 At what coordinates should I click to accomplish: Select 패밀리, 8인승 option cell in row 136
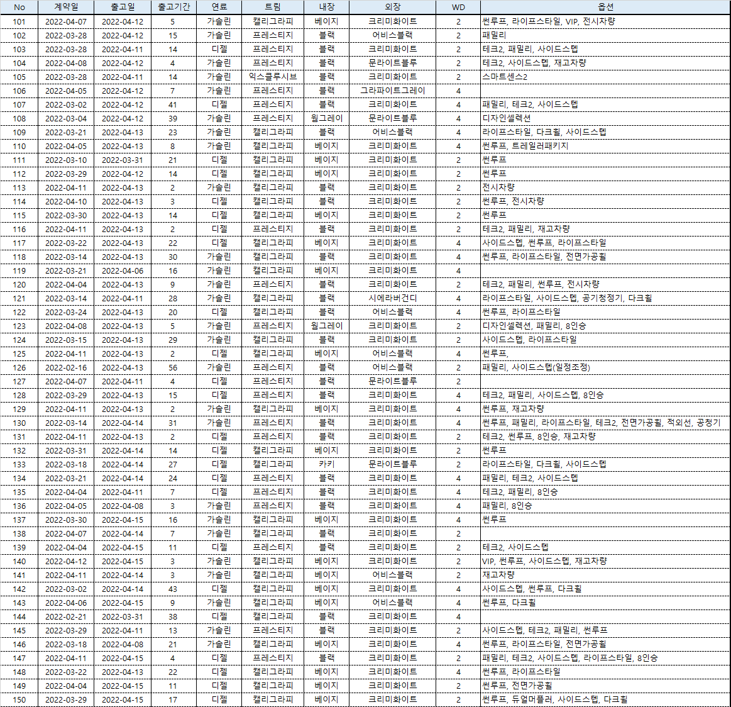(x=605, y=506)
